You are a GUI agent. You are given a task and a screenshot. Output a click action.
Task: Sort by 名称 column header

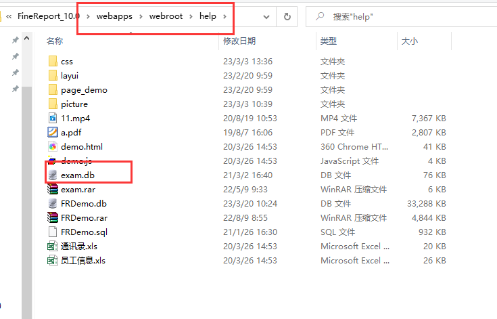(55, 41)
